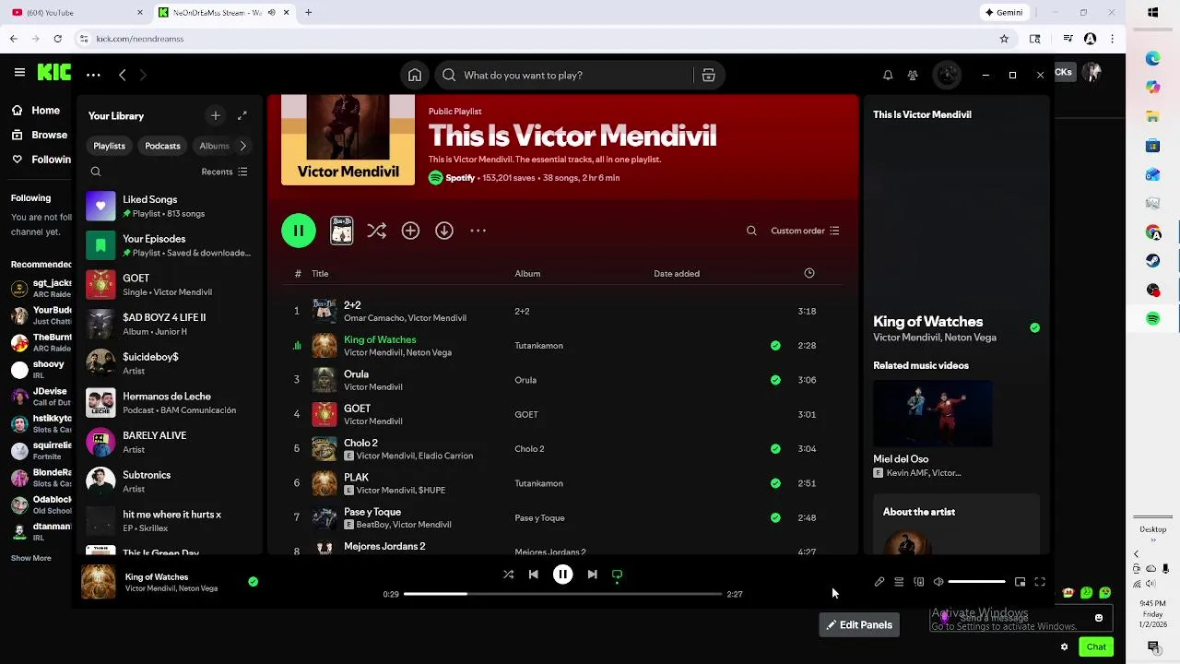Image resolution: width=1180 pixels, height=664 pixels.
Task: Search within Your Library with the magnifier
Action: pos(96,172)
